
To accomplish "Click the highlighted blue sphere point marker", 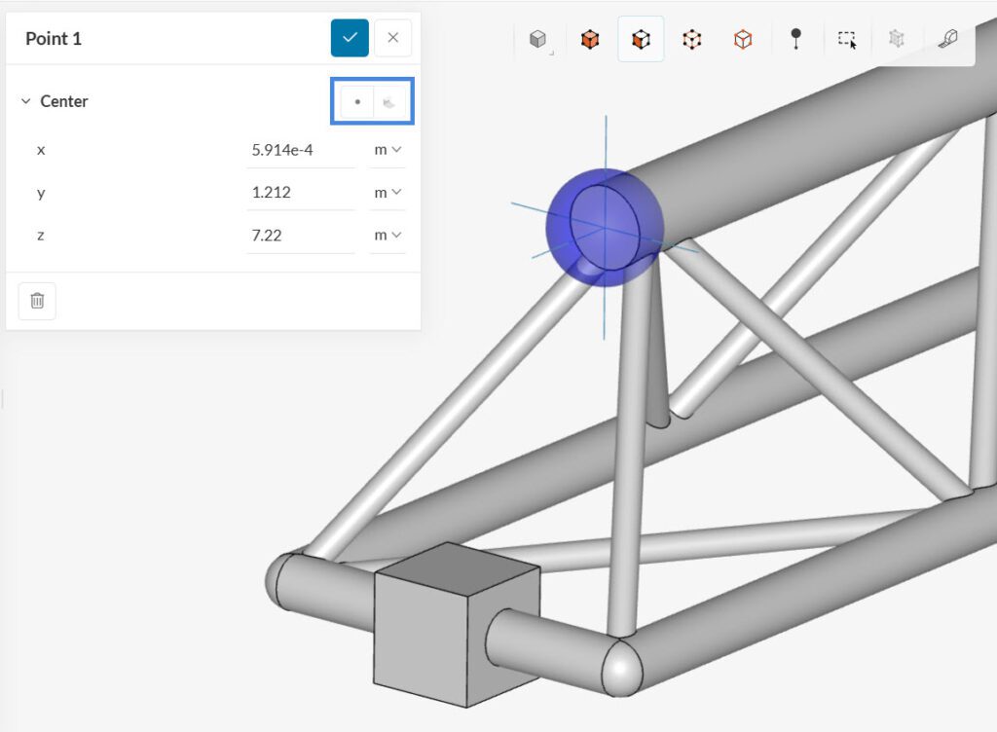I will click(606, 227).
